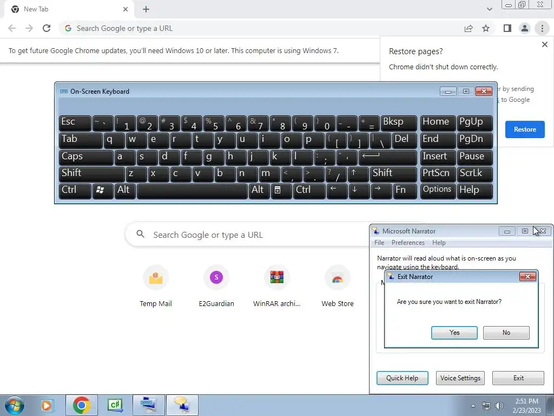Tap PrtScn key on On-Screen Keyboard
The width and height of the screenshot is (554, 416).
[x=438, y=174]
